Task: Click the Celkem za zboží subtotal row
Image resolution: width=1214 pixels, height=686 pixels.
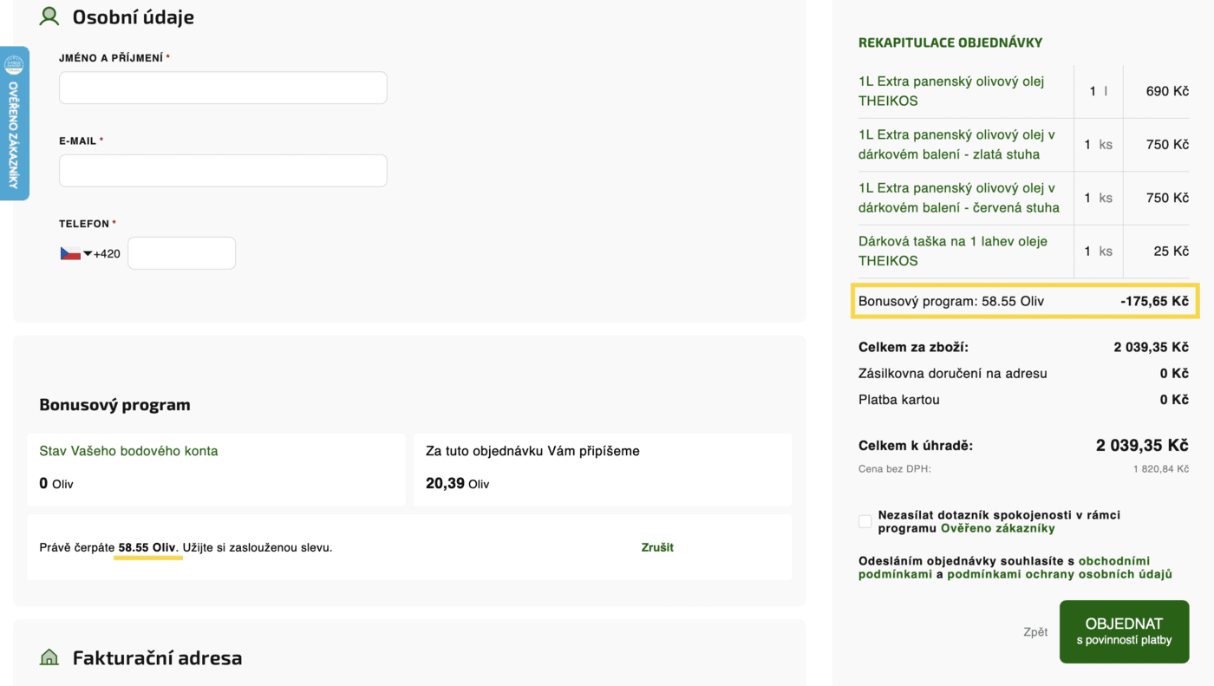Action: click(x=1023, y=347)
